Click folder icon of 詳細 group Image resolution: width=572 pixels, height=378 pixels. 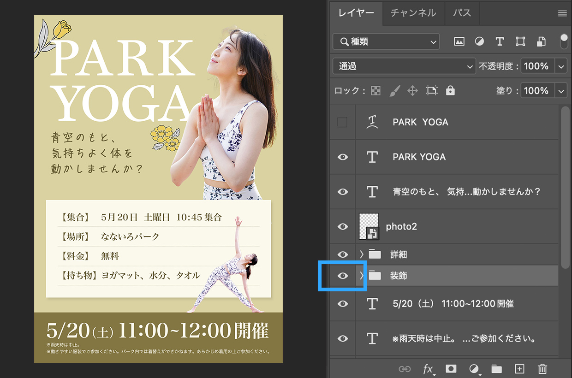click(x=375, y=254)
